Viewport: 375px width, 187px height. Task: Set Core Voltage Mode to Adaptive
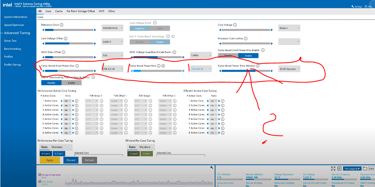140,28
